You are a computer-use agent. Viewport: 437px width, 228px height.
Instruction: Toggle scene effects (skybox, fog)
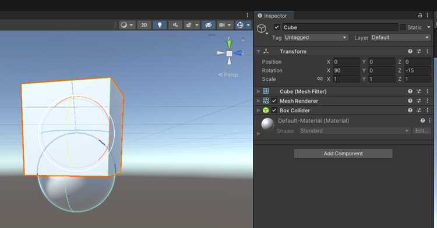pyautogui.click(x=189, y=25)
